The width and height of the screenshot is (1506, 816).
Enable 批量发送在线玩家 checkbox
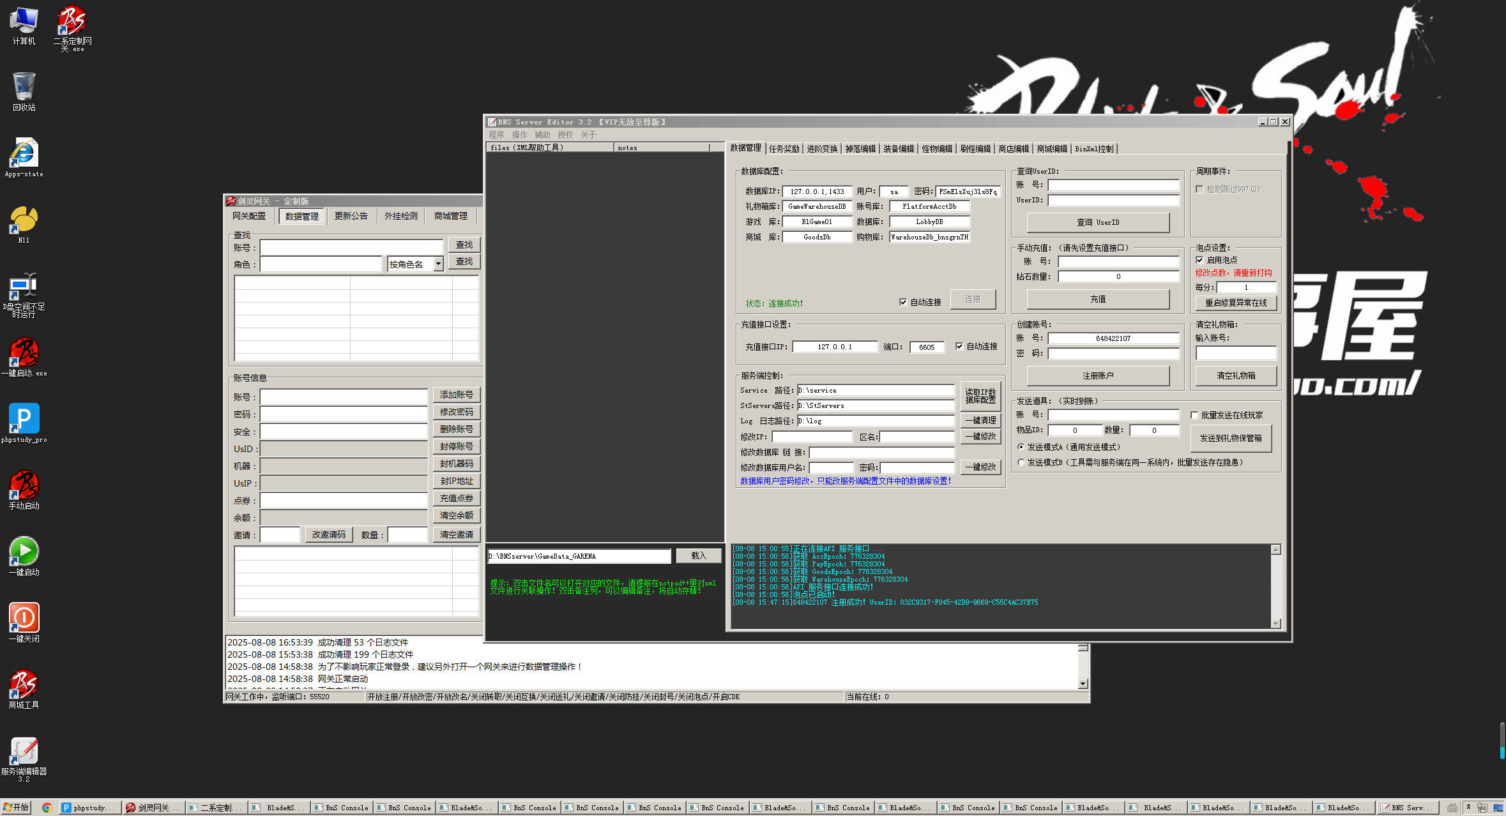pyautogui.click(x=1194, y=415)
